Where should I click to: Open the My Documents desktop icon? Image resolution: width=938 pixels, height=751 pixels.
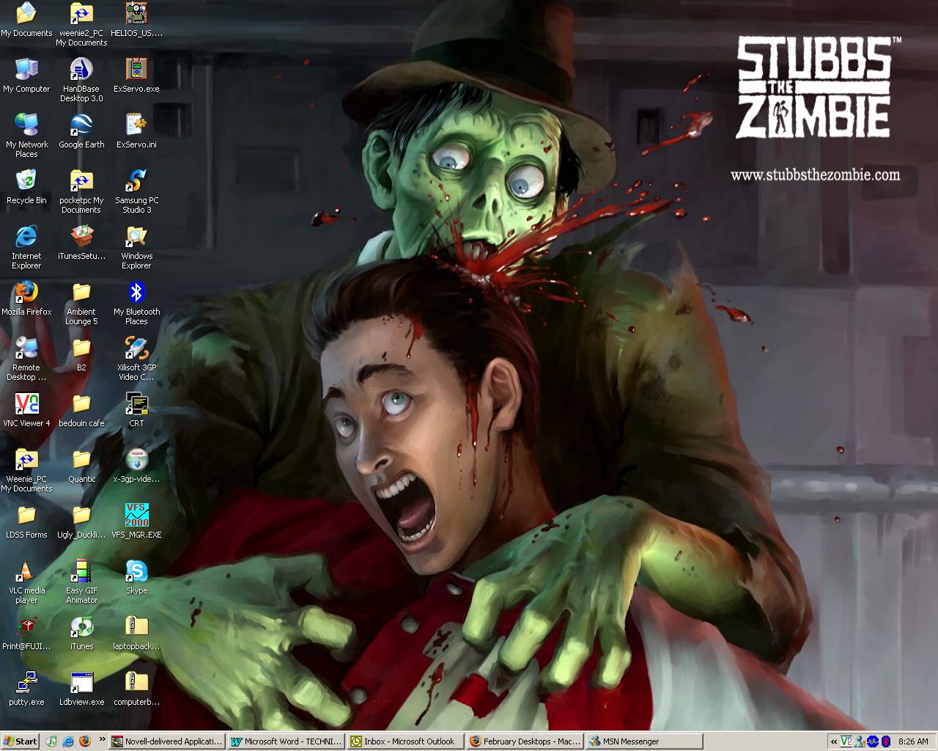26,20
